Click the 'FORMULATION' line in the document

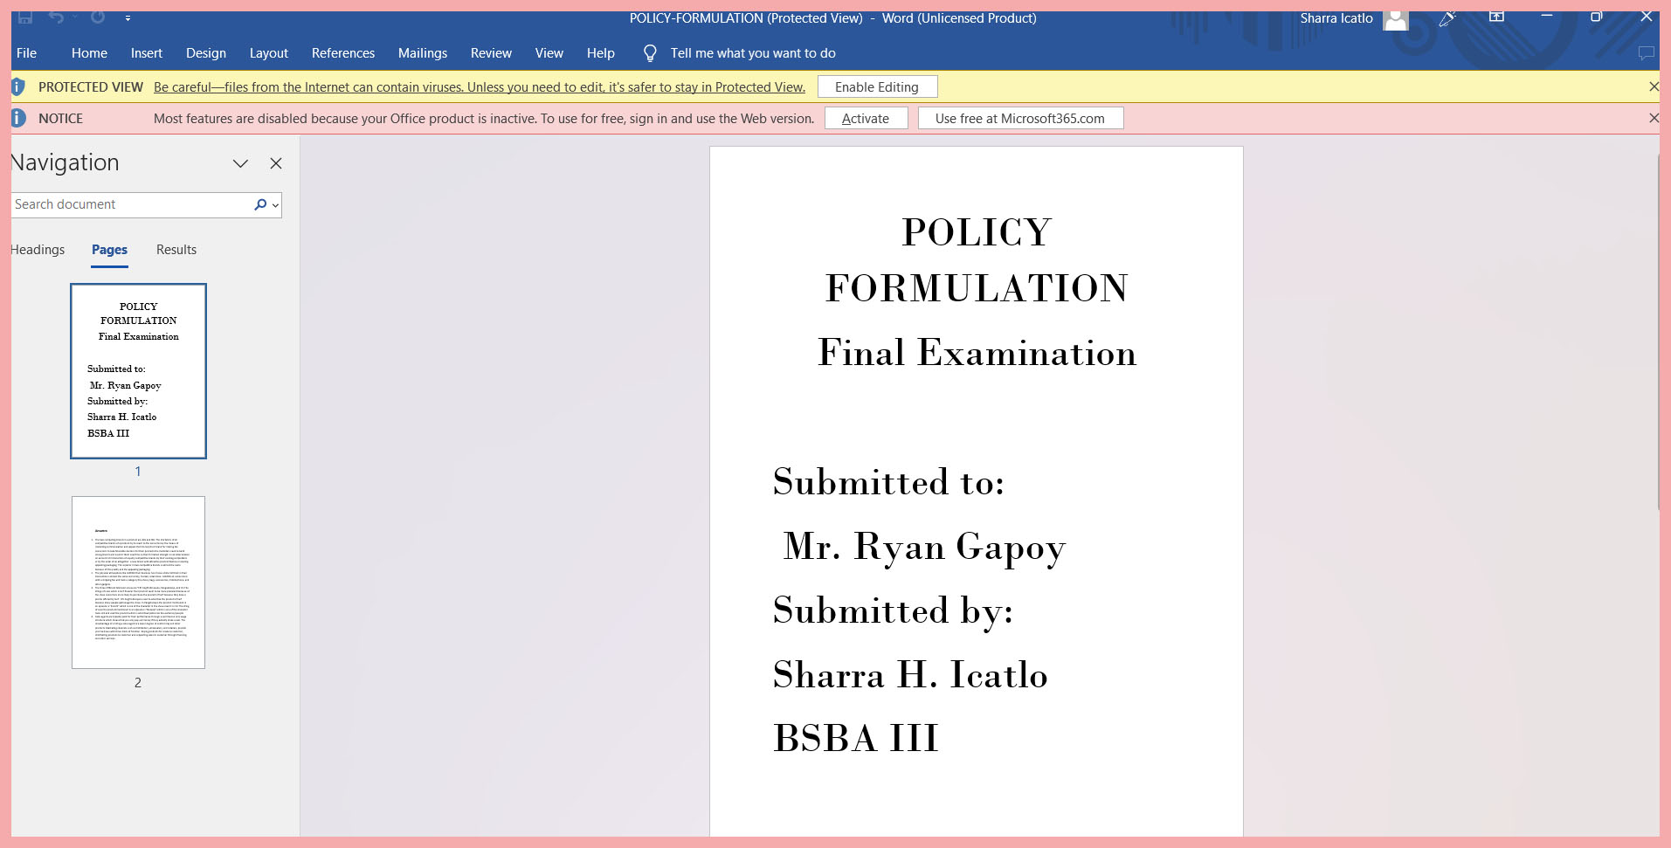977,288
